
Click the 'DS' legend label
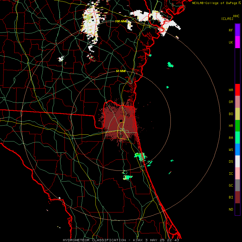tap(231, 162)
